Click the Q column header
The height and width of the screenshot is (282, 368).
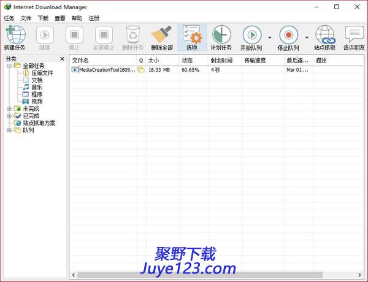(x=141, y=61)
